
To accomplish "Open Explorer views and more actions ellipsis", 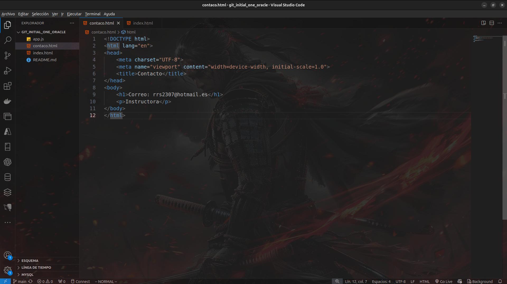I will point(72,23).
